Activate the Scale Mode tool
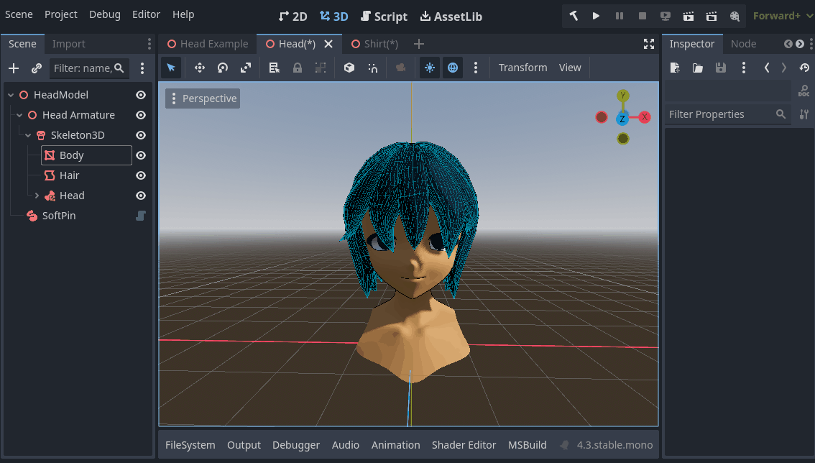The image size is (815, 463). 245,68
